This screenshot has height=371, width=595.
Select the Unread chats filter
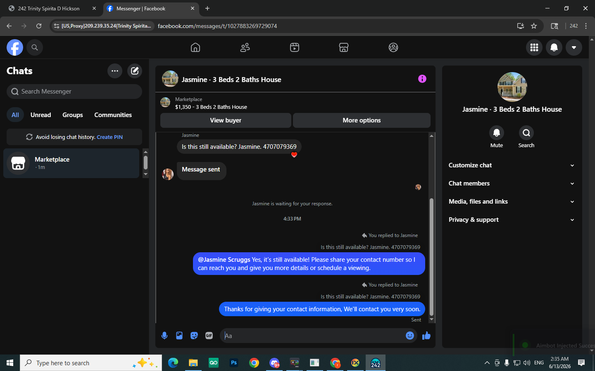point(41,115)
